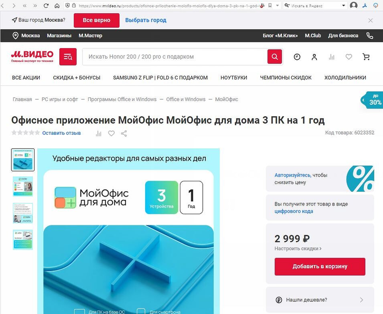383x314 pixels.
Task: Add the product to comparison using the bars icon under the title
Action: point(99,134)
